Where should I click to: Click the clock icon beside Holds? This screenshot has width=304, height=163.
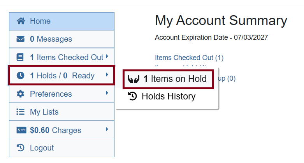point(21,76)
